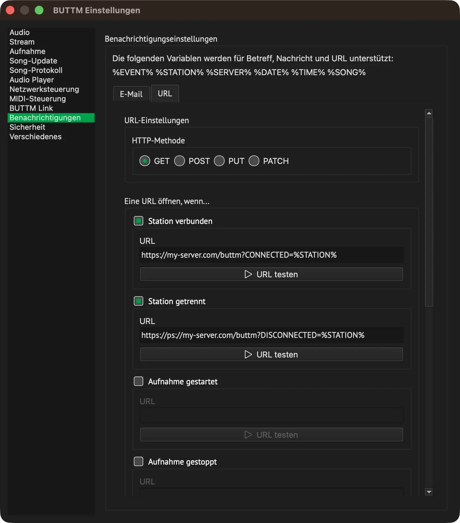Uncheck the Station getrennt checkbox
460x523 pixels.
click(139, 301)
